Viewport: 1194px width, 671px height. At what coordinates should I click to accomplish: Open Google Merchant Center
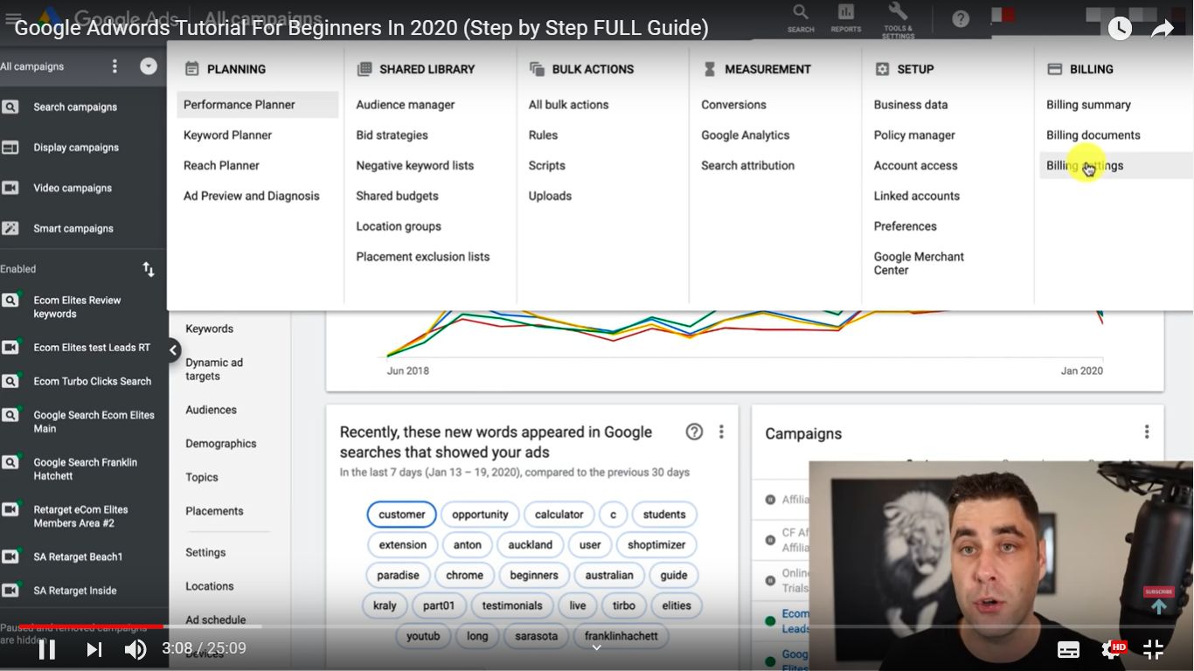click(919, 263)
